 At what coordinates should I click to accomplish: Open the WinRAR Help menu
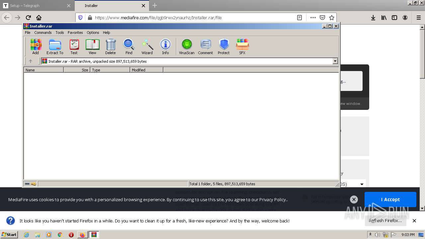click(x=107, y=33)
